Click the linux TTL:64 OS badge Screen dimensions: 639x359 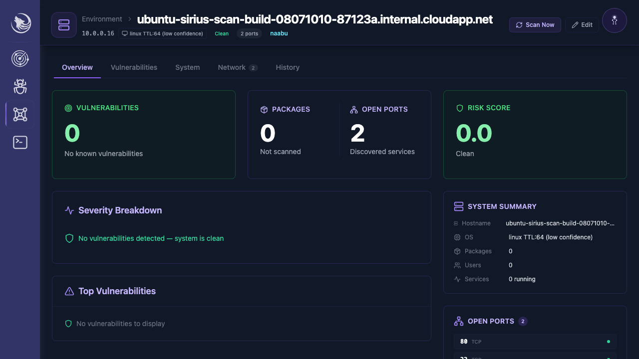[162, 33]
